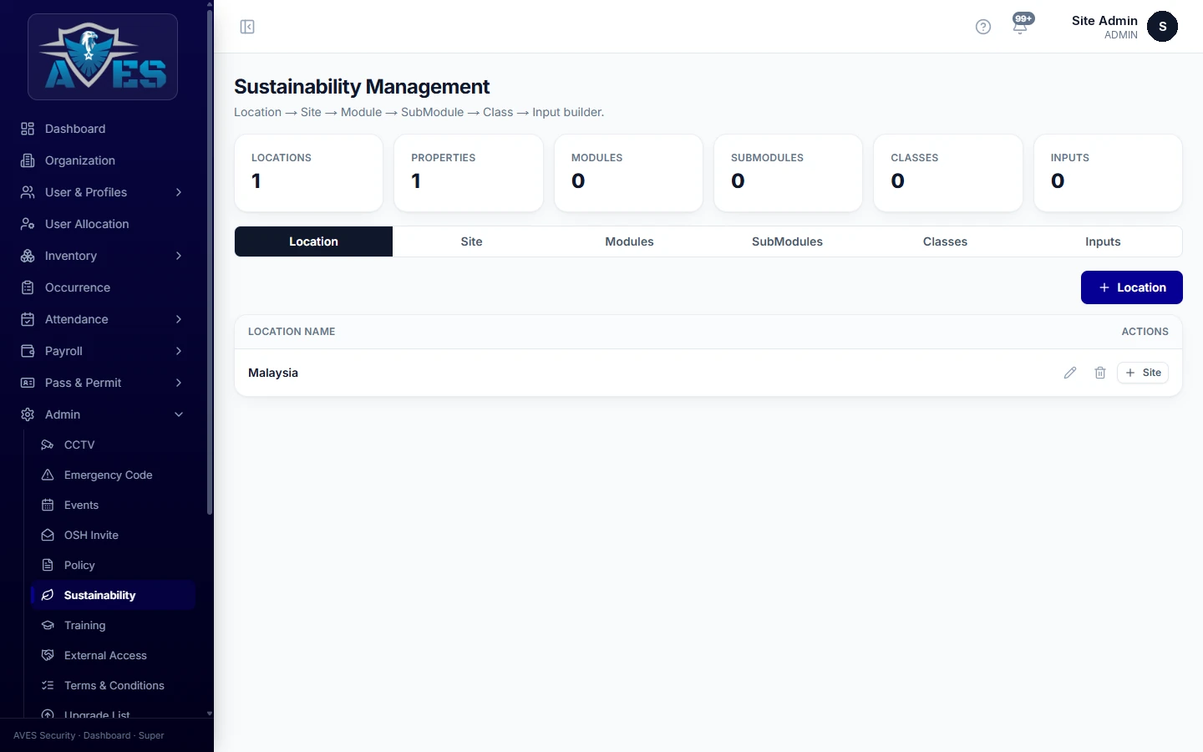Edit Malaysia location with pencil icon

click(1070, 373)
